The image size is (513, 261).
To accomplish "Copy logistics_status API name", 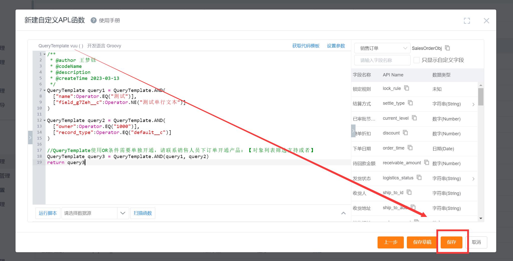I will (419, 177).
